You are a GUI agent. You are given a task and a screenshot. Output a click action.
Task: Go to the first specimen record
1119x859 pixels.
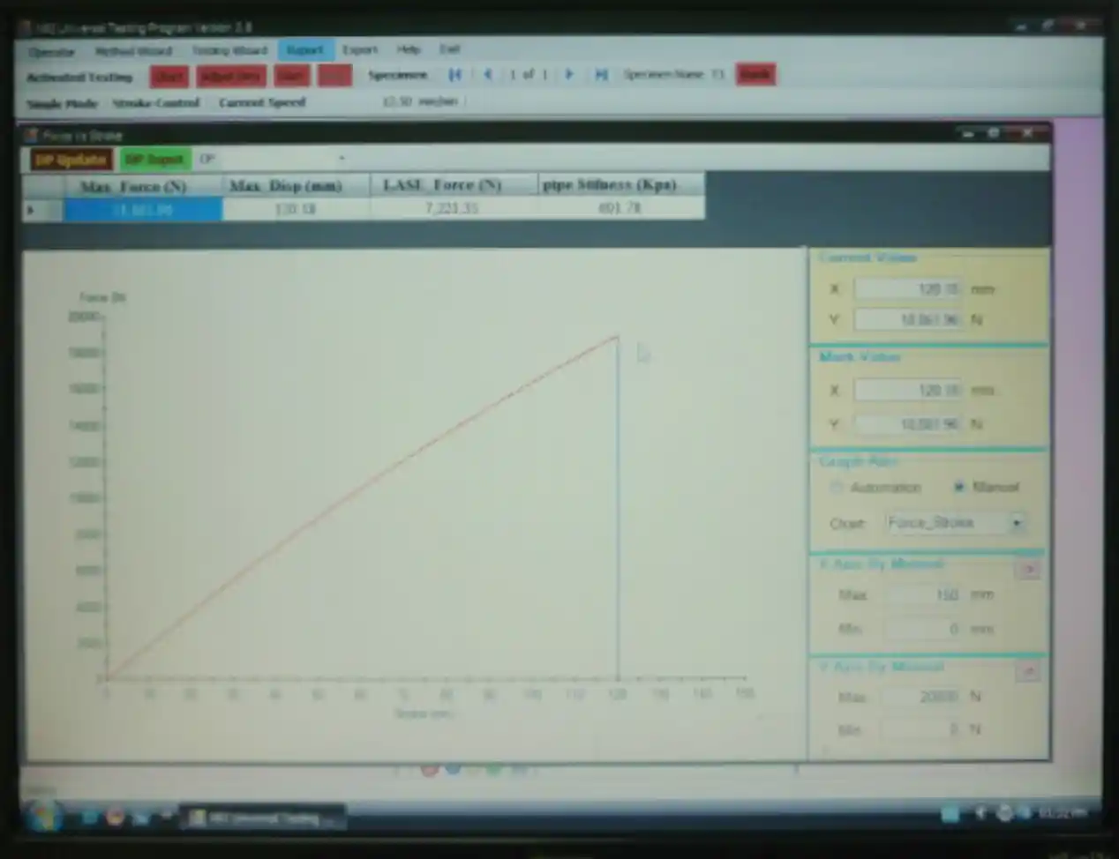click(x=454, y=75)
